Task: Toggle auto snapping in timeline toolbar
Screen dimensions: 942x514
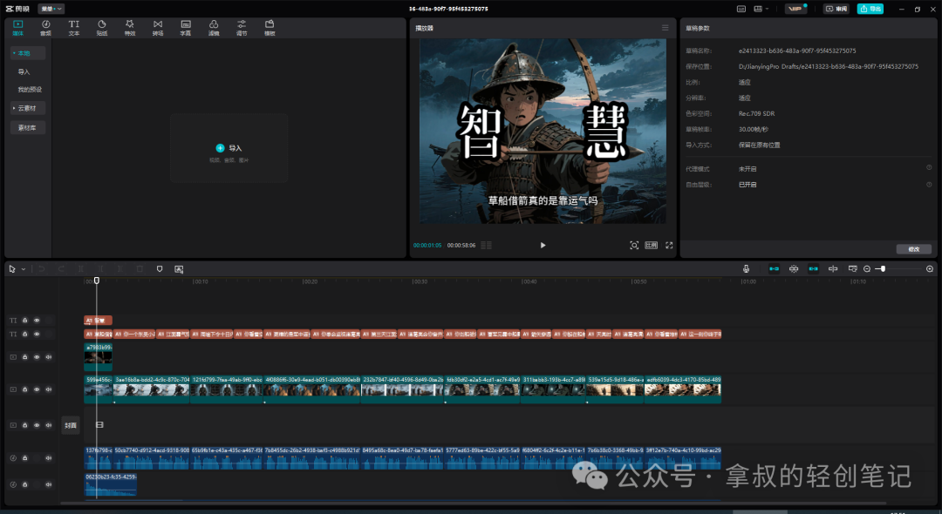Action: (794, 268)
